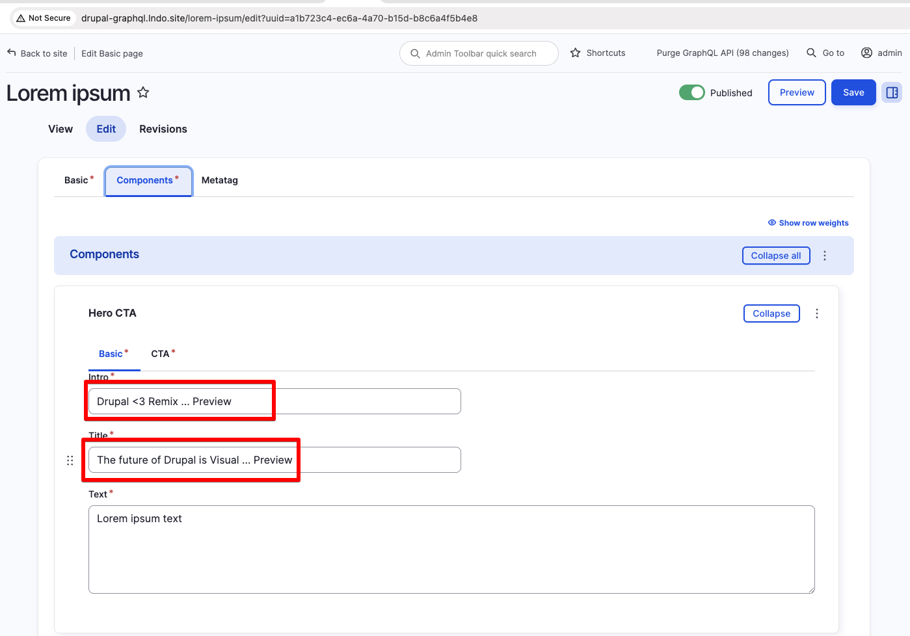Open the Components kebab menu
Screen dimensions: 910x636
[x=824, y=256]
